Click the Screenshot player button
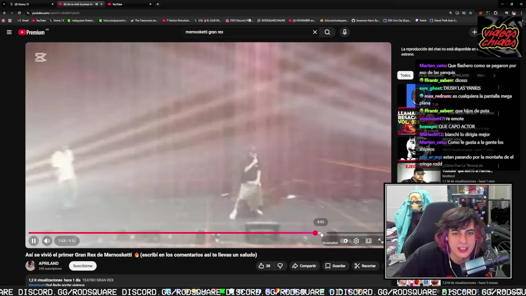526x296 pixels. tap(330, 243)
